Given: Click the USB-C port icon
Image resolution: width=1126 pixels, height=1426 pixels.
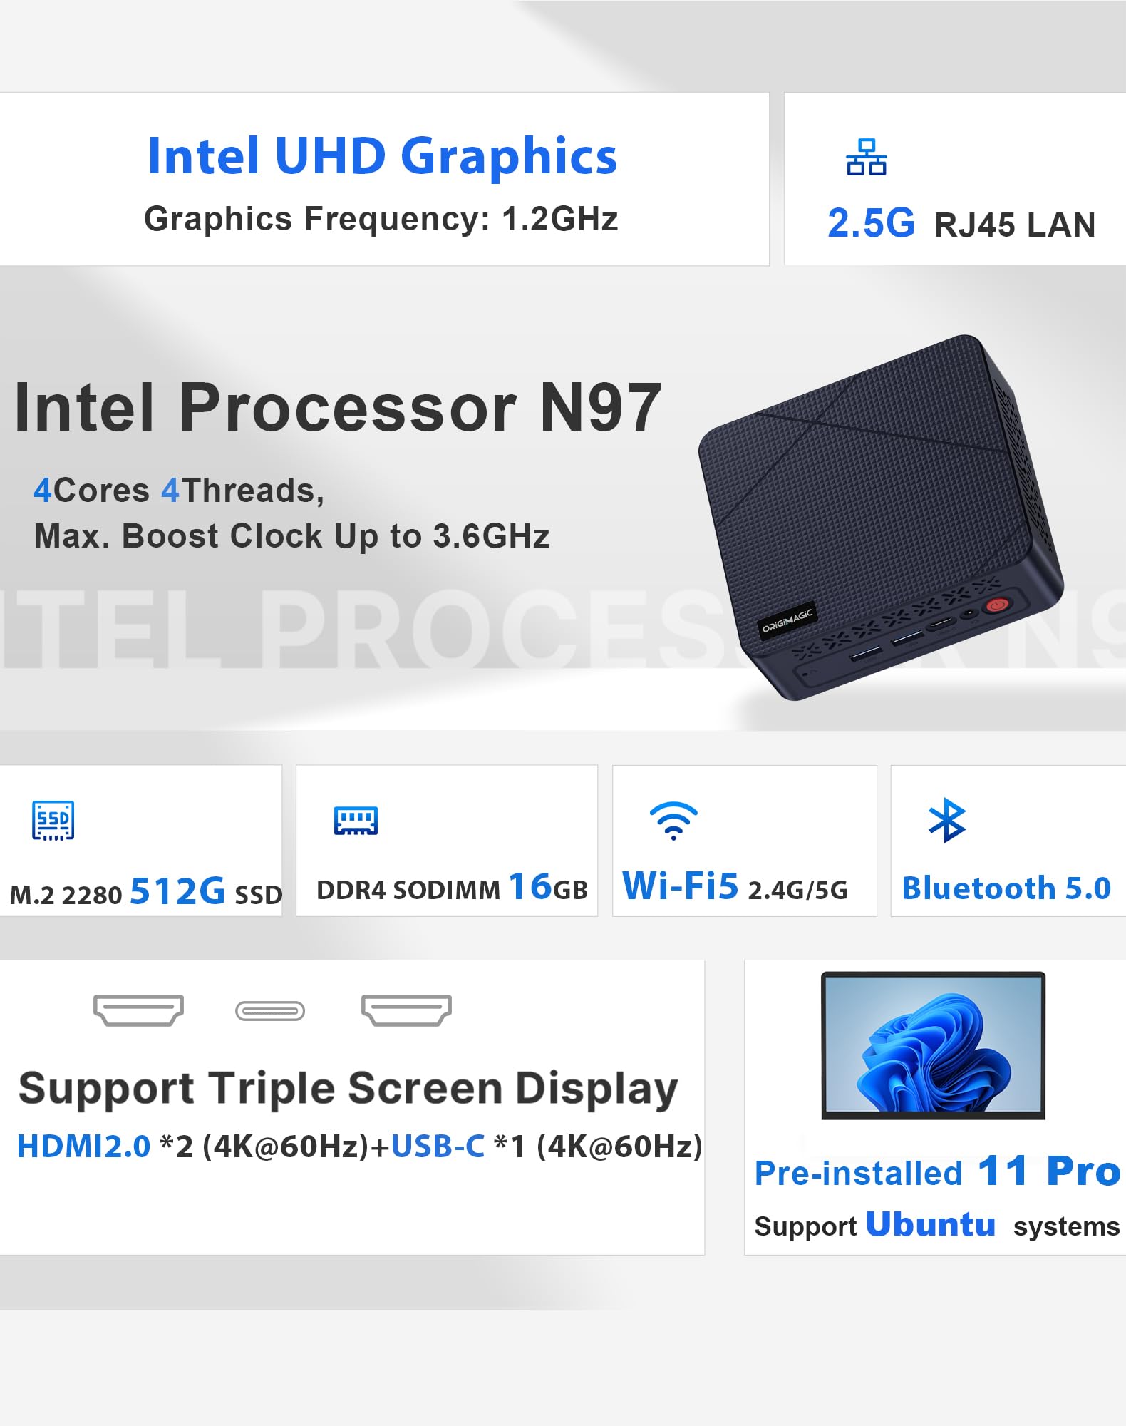Looking at the screenshot, I should [270, 1011].
